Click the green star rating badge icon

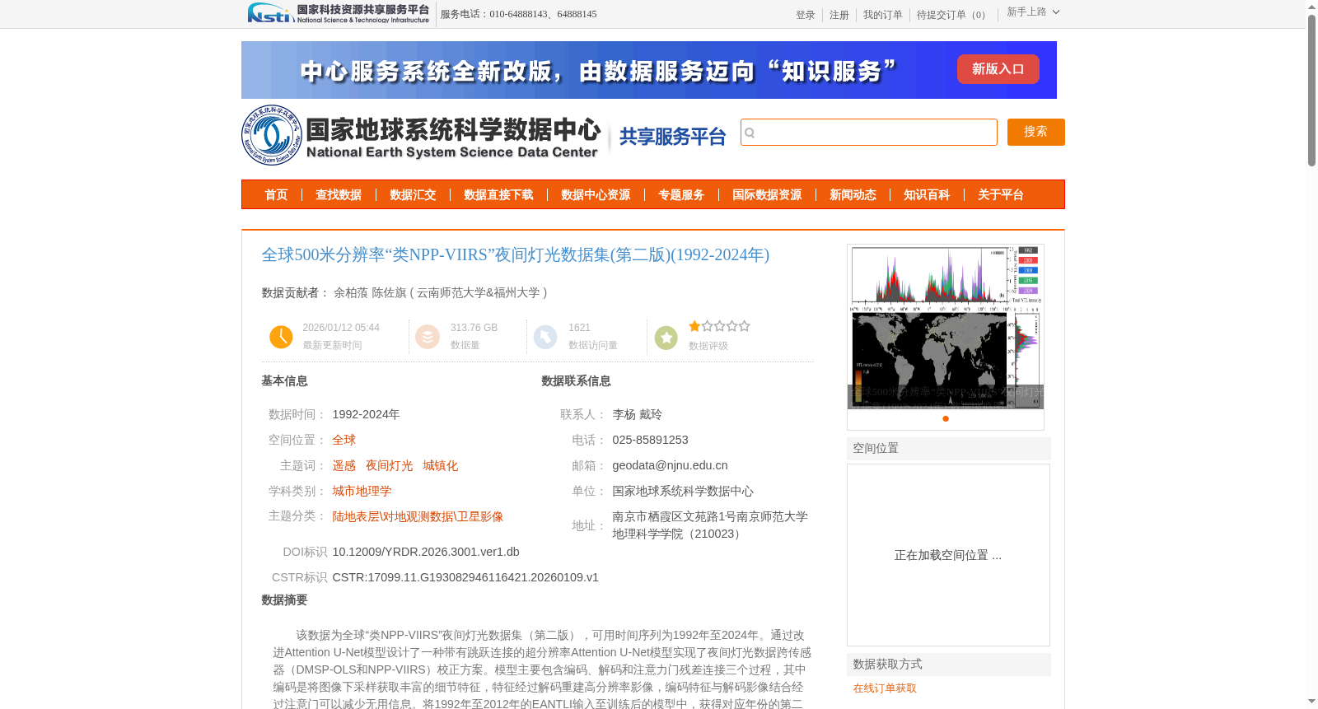pos(666,337)
